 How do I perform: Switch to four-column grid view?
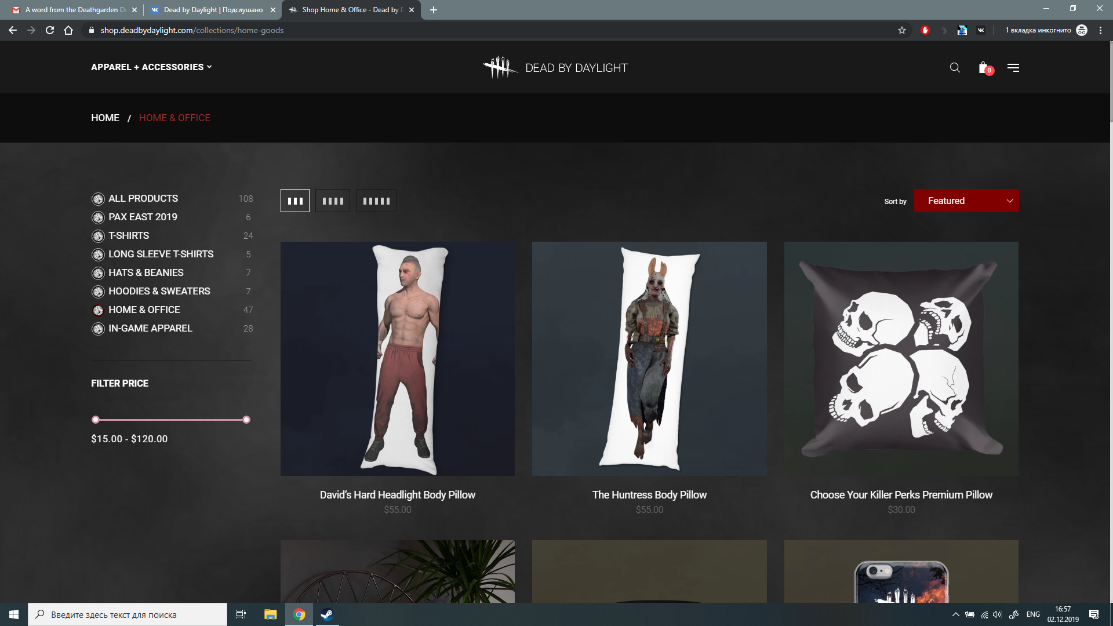pyautogui.click(x=333, y=201)
